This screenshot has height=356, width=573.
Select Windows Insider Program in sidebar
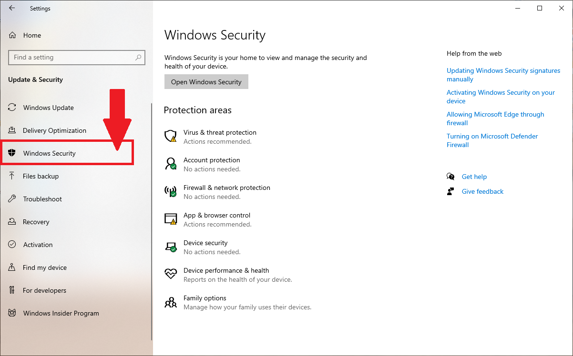tap(61, 313)
